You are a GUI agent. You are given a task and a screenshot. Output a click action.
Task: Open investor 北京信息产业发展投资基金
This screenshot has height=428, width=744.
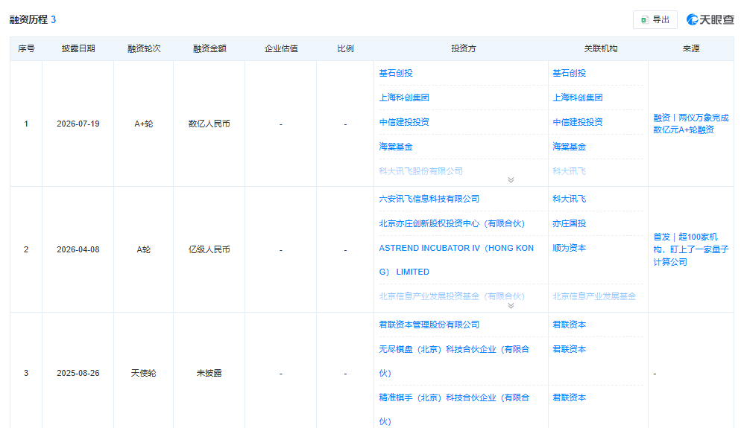452,296
